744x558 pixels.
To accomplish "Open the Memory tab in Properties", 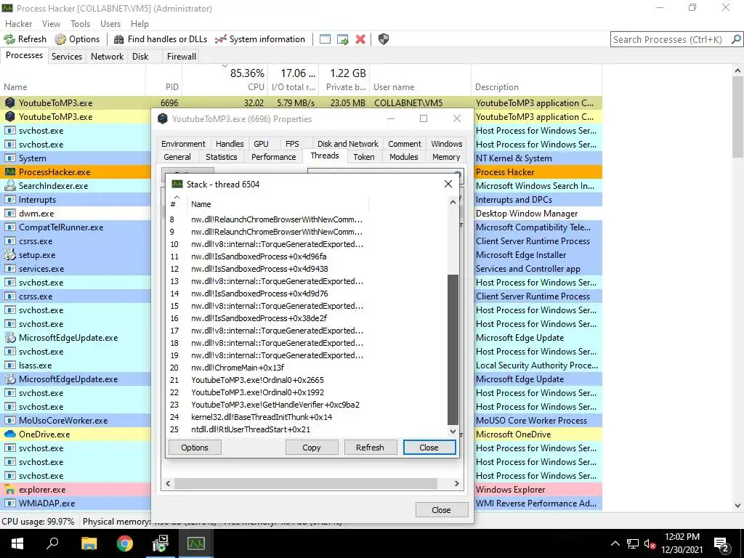I will tap(446, 157).
